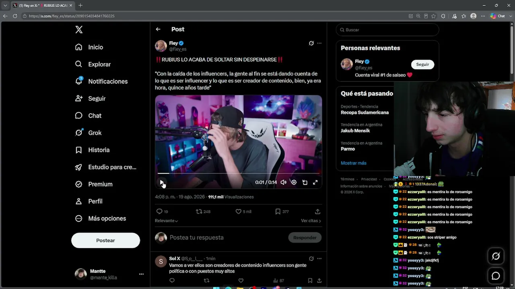Image resolution: width=515 pixels, height=289 pixels.
Task: Mute the video with the volume icon
Action: (x=284, y=182)
